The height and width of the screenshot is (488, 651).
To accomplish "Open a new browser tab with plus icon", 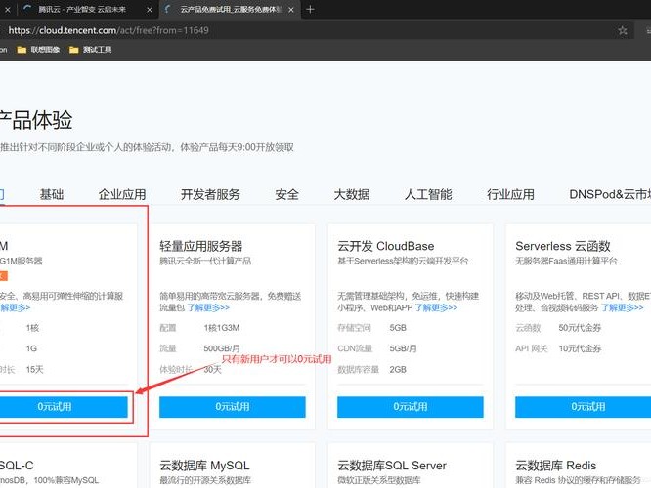I will [x=310, y=9].
